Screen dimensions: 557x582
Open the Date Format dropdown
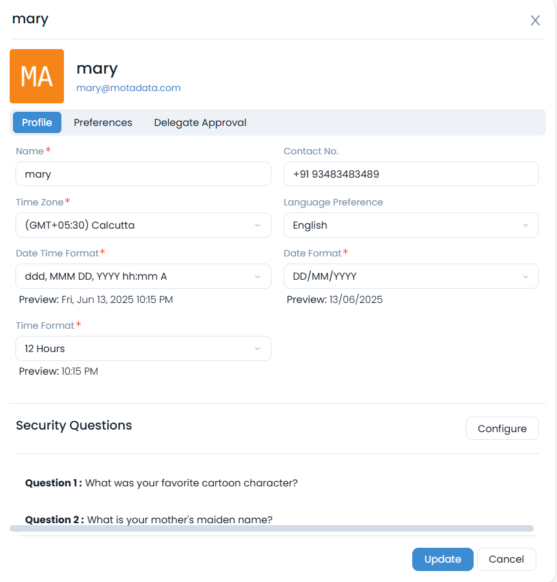(411, 276)
